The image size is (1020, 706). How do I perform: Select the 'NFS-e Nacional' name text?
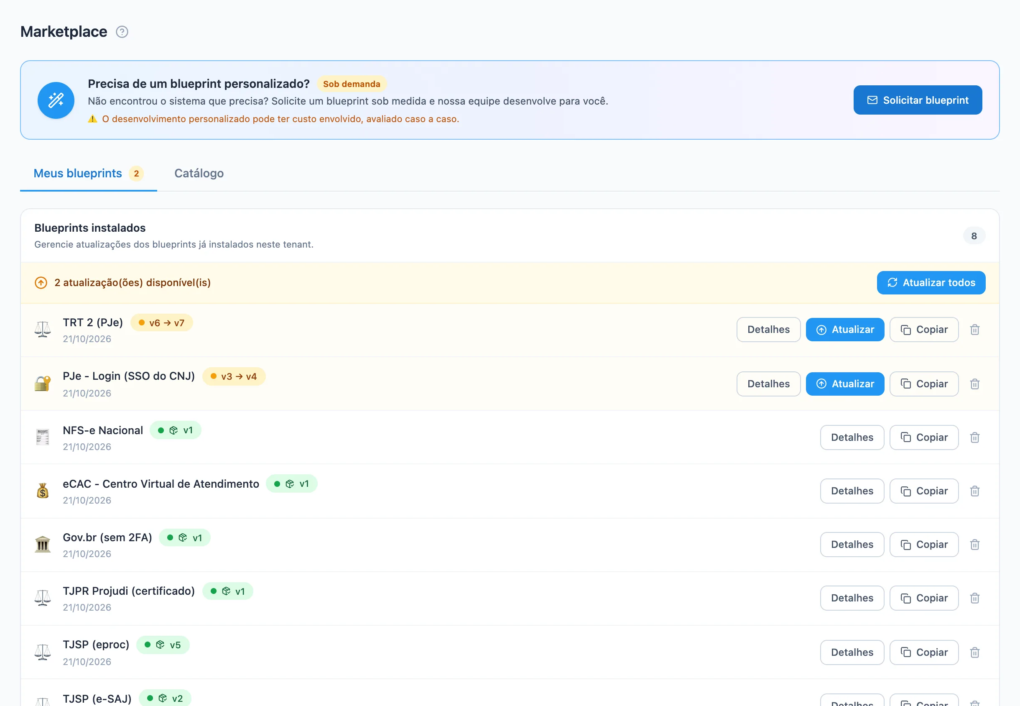pyautogui.click(x=102, y=430)
